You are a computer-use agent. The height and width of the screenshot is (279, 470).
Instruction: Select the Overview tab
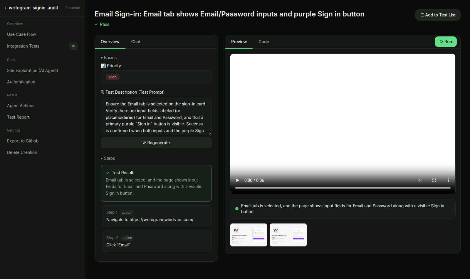[x=110, y=42]
